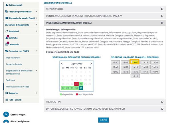Click the Tutti i Servizi list icon
The height and width of the screenshot is (125, 174).
[7, 100]
